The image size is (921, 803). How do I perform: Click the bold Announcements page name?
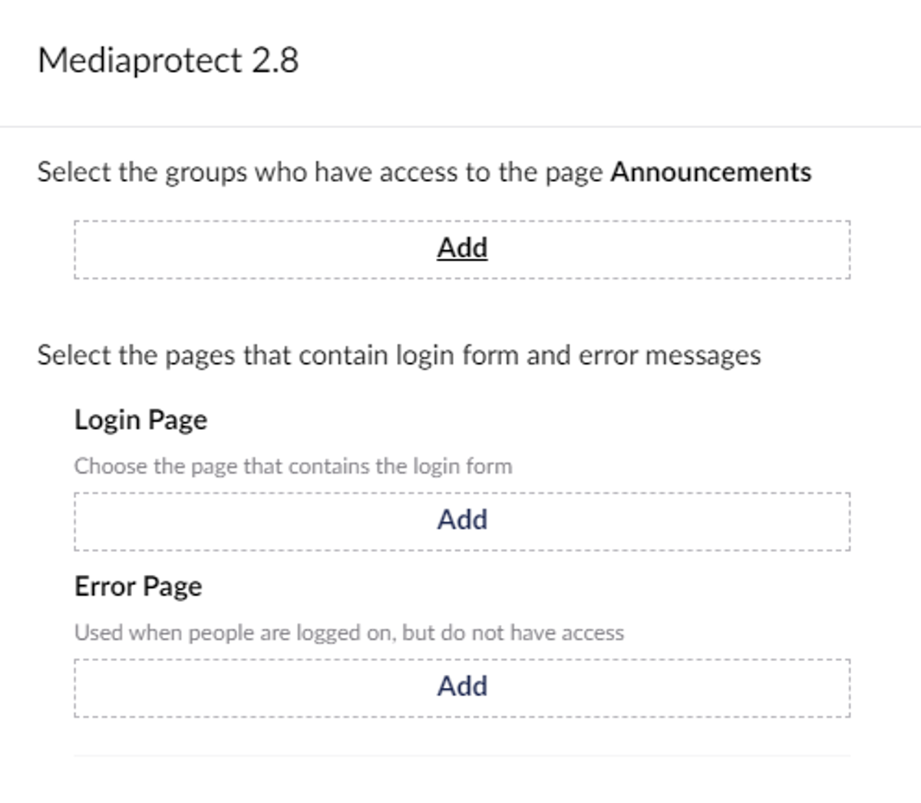(x=711, y=172)
